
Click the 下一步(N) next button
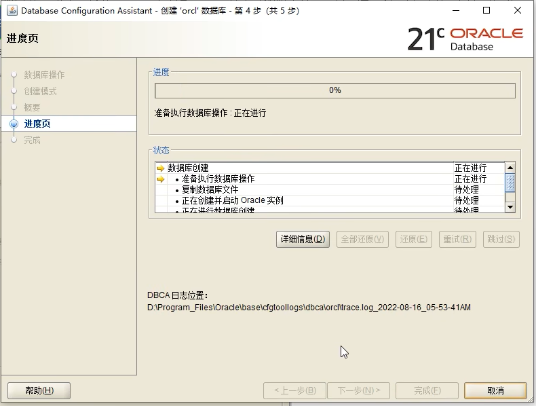(359, 390)
